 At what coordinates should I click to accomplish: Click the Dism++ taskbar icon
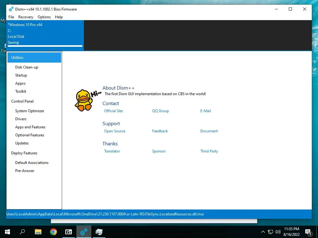point(84,232)
